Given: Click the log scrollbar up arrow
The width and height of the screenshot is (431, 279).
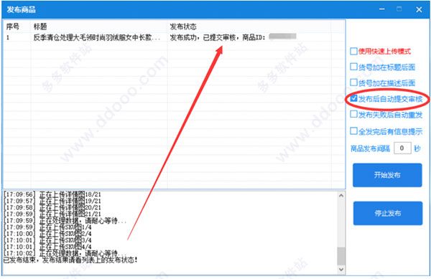Looking at the screenshot, I should pyautogui.click(x=341, y=196).
